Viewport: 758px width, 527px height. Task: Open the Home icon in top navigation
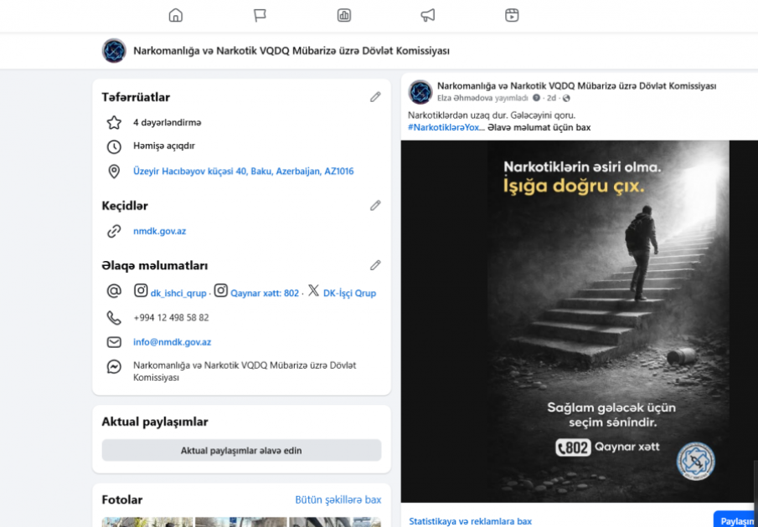(175, 15)
